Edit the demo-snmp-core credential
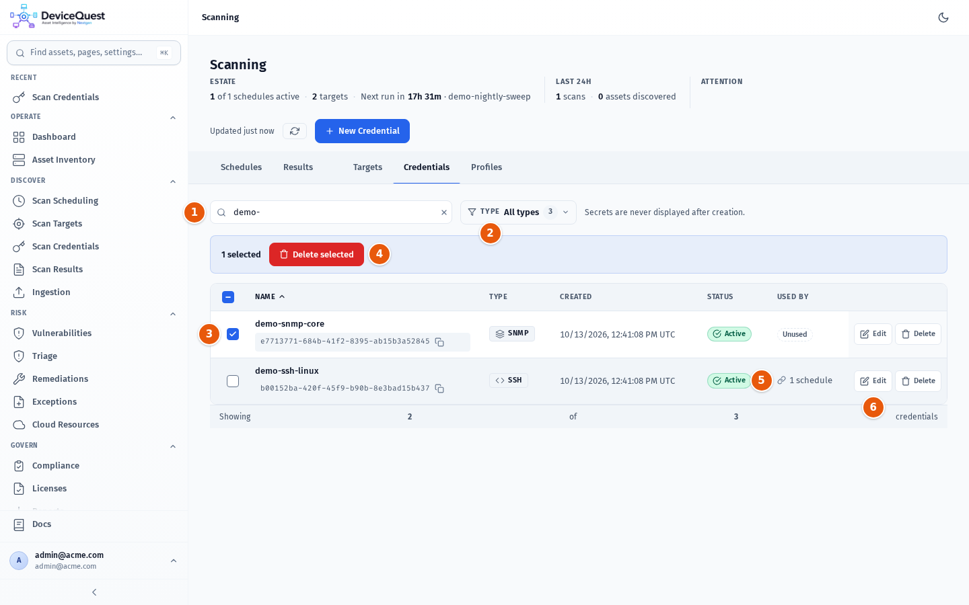 pyautogui.click(x=873, y=334)
